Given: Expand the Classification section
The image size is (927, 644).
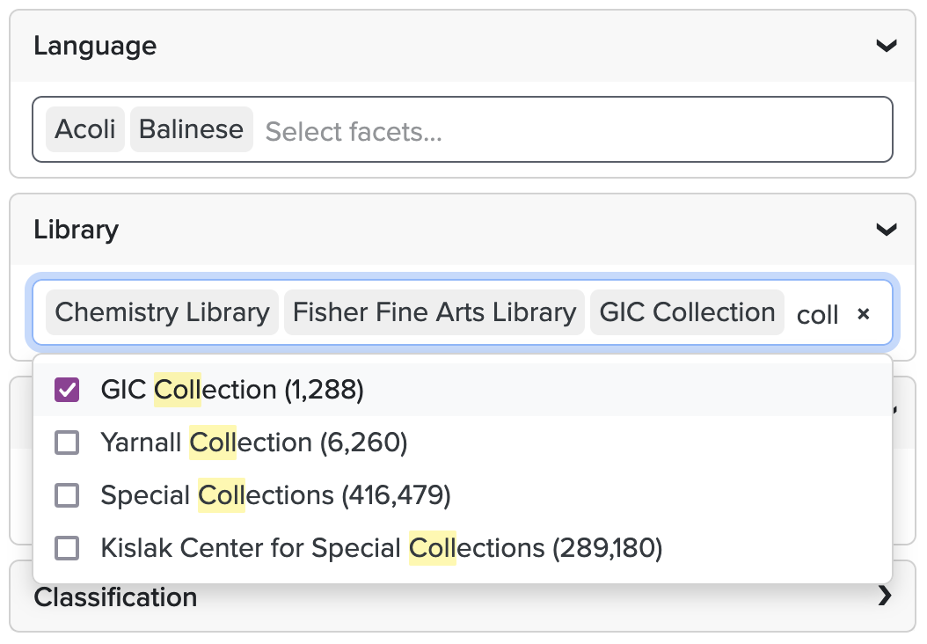Looking at the screenshot, I should 886,596.
